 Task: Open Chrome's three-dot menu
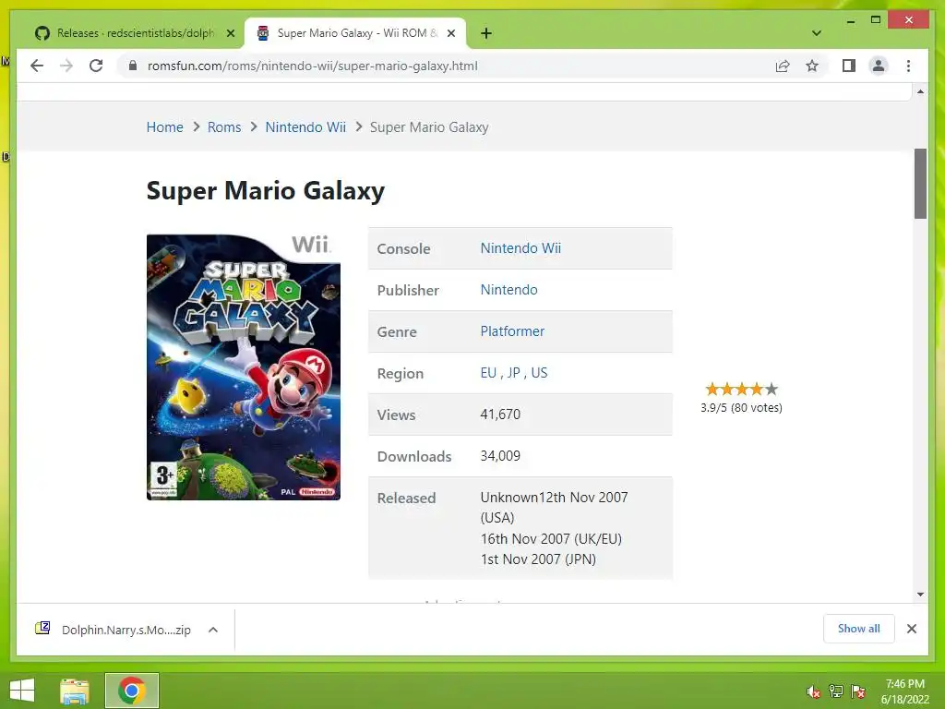pos(908,66)
